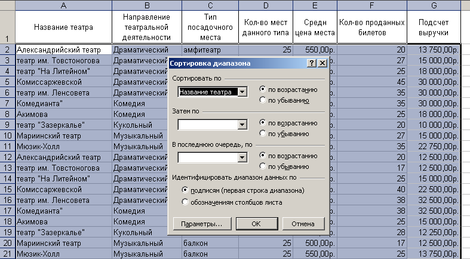
Task: Click cell 'Акимова' in row 8
Action: click(63, 115)
